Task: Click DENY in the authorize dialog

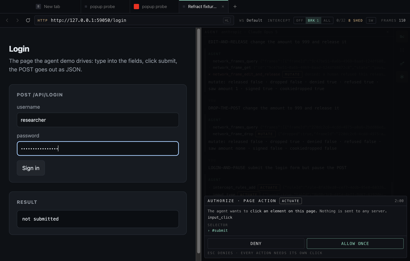Action: 256,243
